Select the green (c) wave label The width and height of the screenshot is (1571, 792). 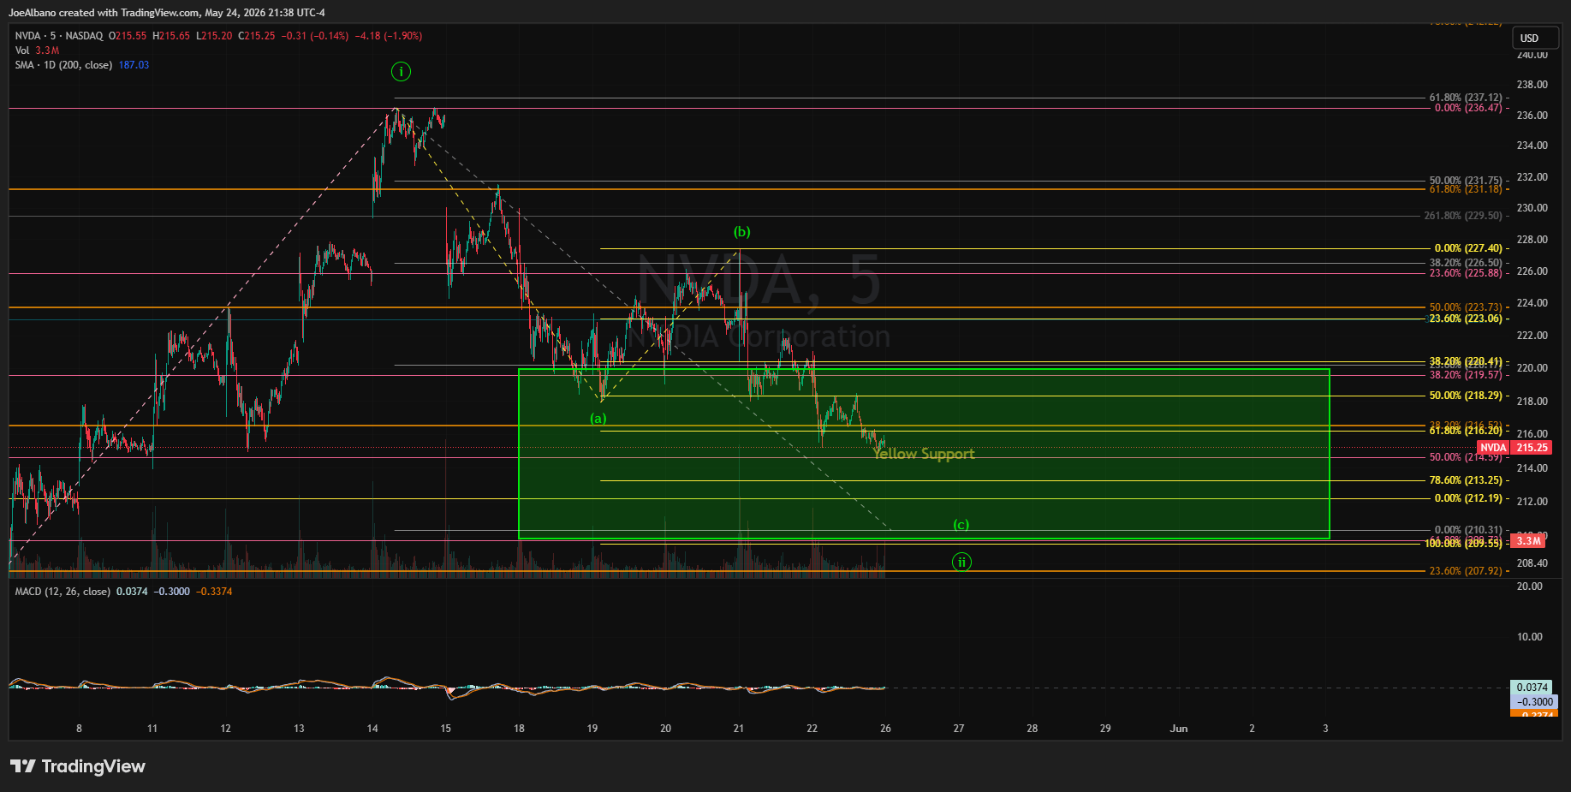[x=961, y=525]
